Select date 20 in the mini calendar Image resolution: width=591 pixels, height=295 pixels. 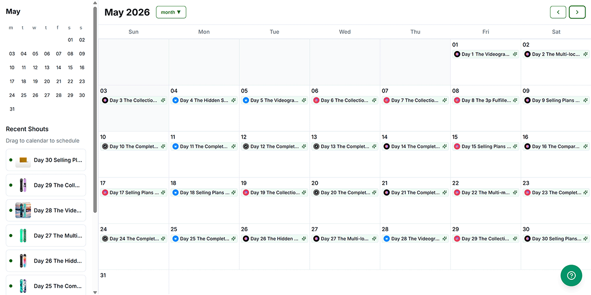47,82
